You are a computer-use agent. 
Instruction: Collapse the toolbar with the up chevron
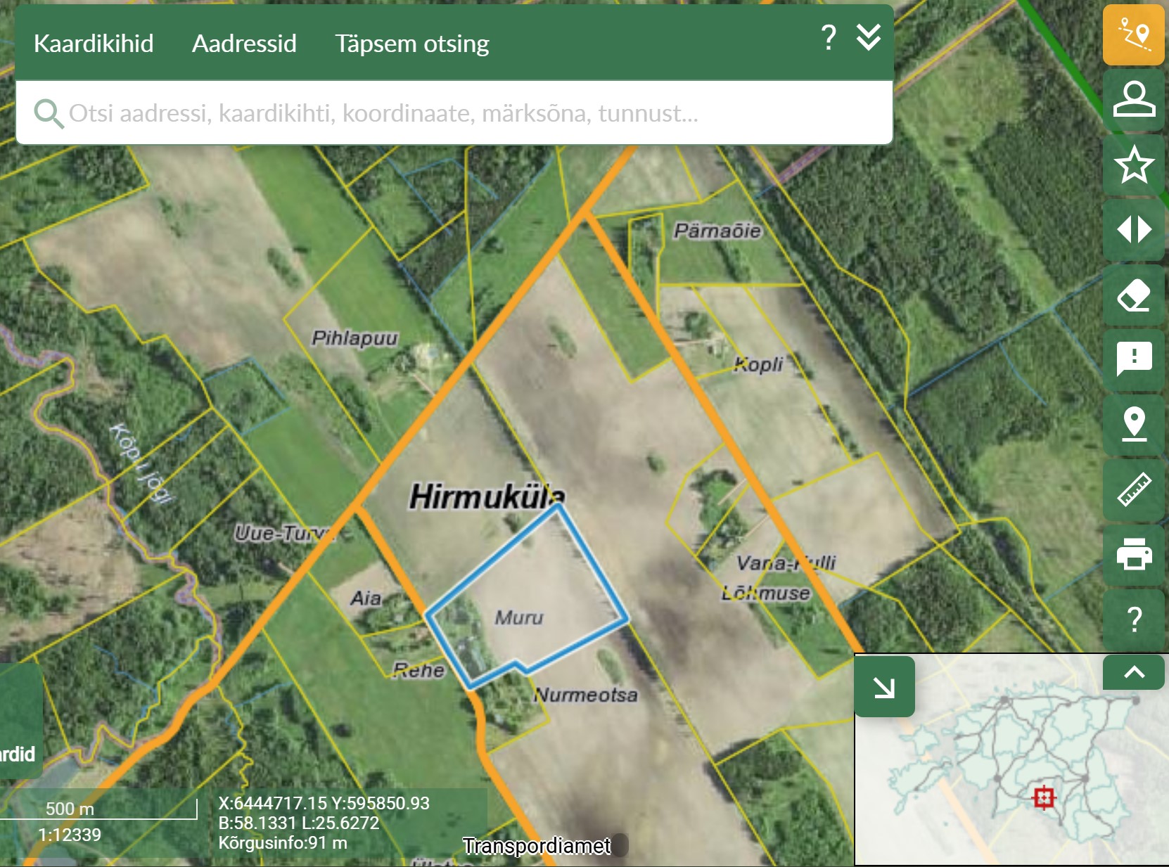[1133, 672]
